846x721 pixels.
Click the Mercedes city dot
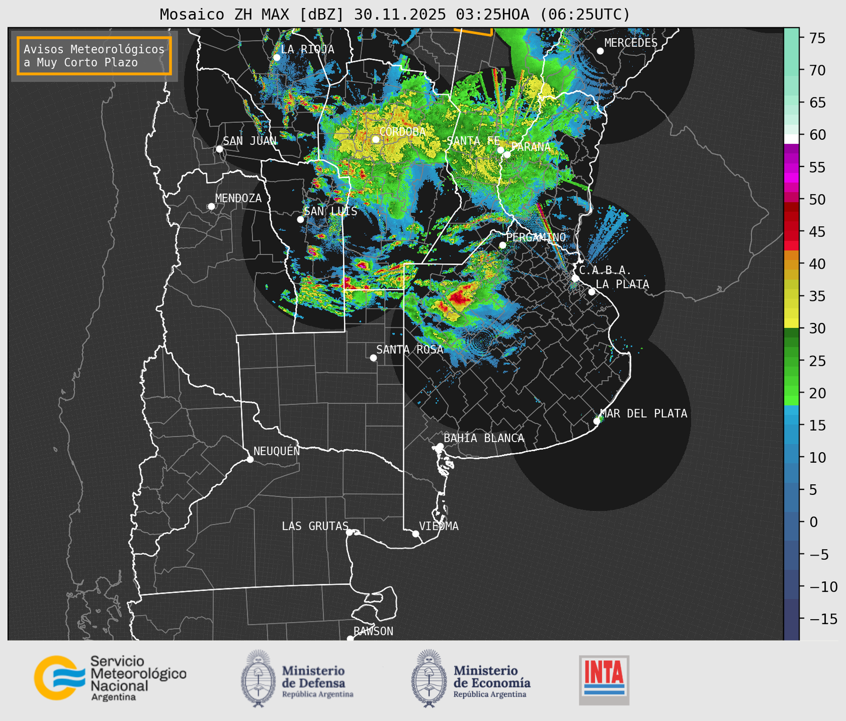[x=600, y=51]
